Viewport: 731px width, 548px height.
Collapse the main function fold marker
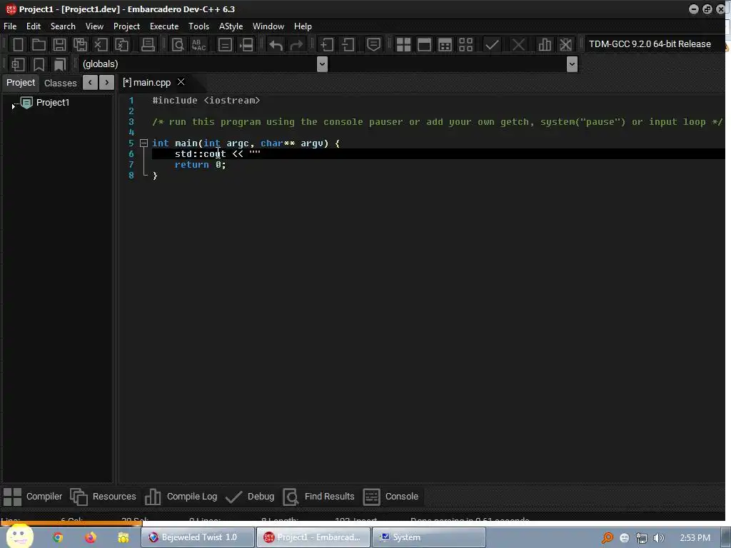coord(144,143)
